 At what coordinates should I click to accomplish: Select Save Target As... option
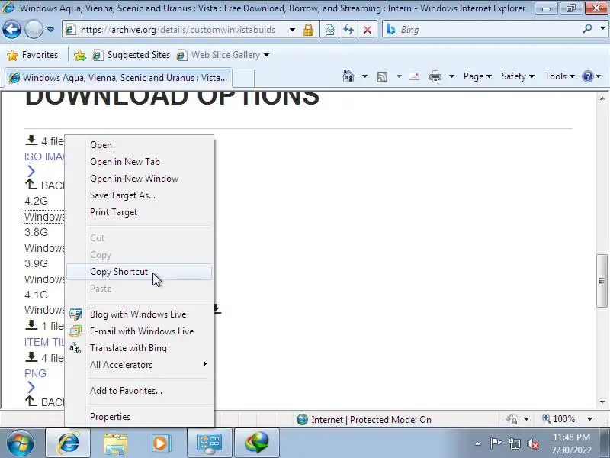pos(140,195)
